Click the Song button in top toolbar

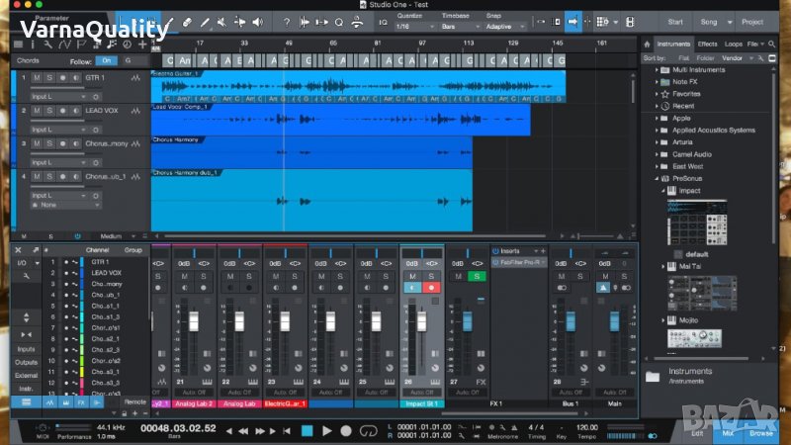point(710,21)
